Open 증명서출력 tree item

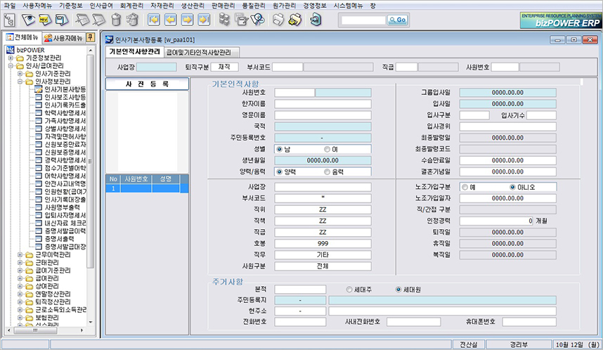pos(59,239)
